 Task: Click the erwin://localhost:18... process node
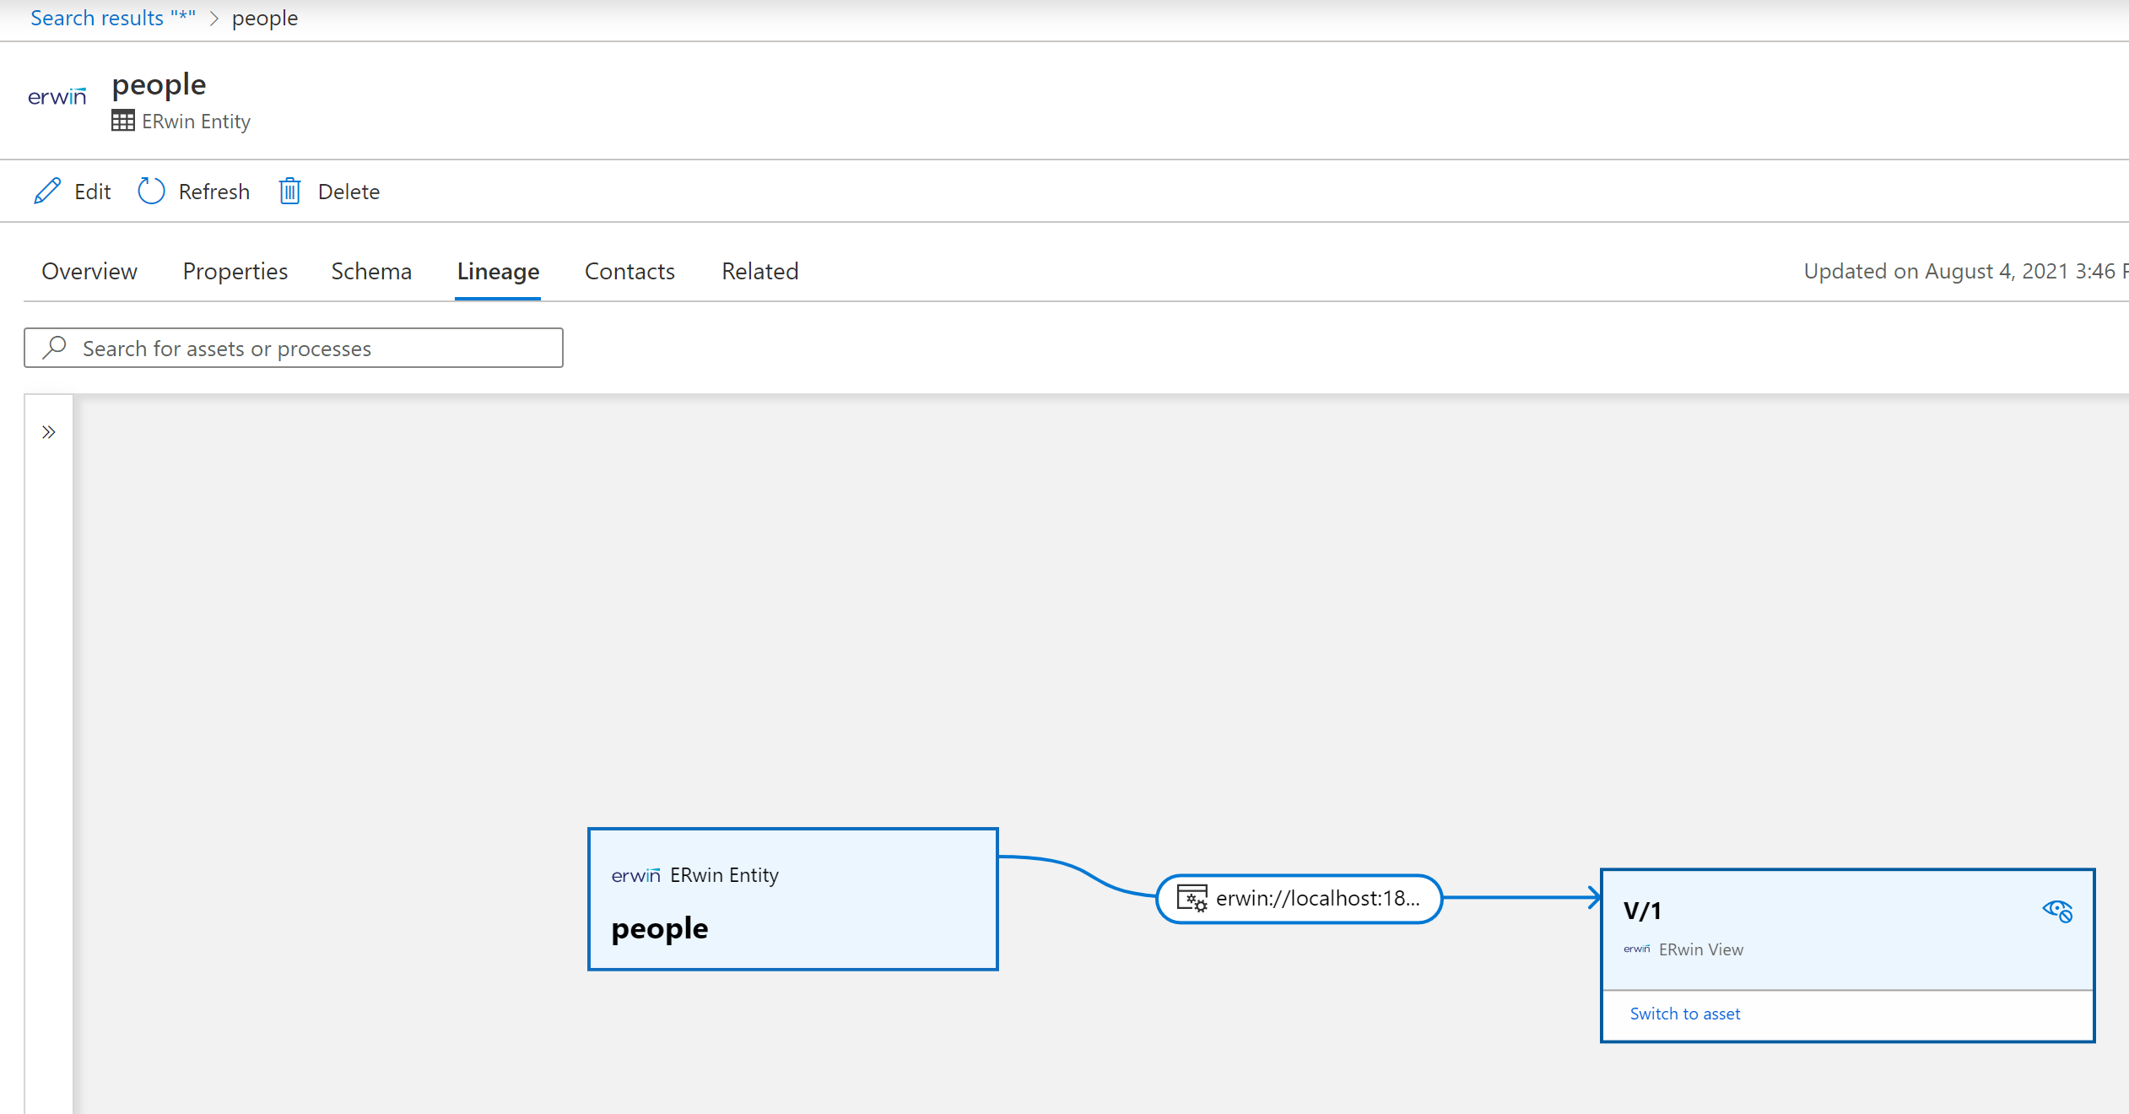coord(1298,899)
